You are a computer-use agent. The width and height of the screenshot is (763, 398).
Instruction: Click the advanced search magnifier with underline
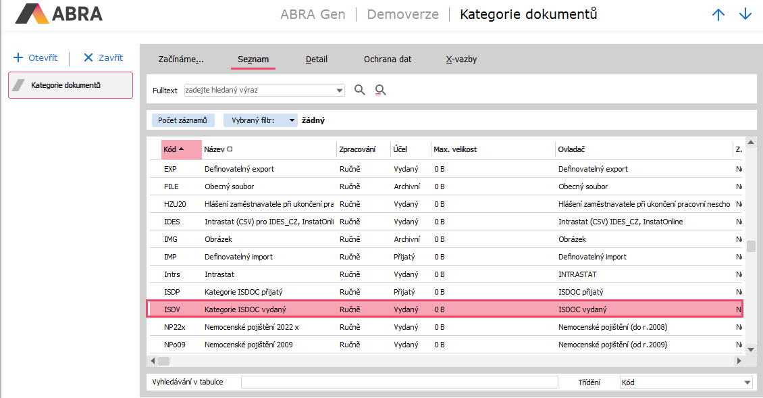(381, 90)
